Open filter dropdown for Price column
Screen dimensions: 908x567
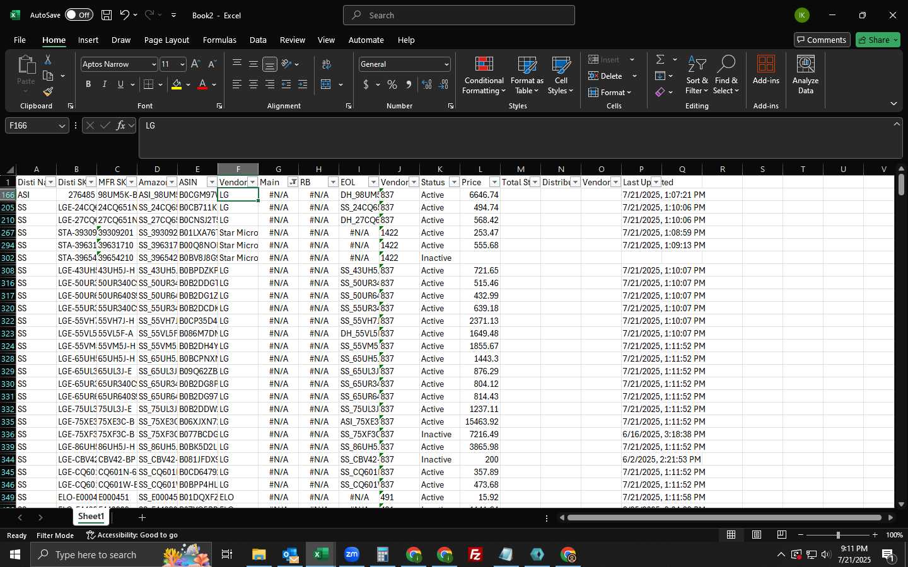click(494, 182)
